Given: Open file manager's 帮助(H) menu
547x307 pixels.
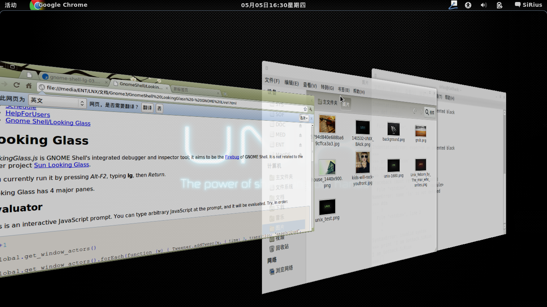Looking at the screenshot, I should point(359,92).
